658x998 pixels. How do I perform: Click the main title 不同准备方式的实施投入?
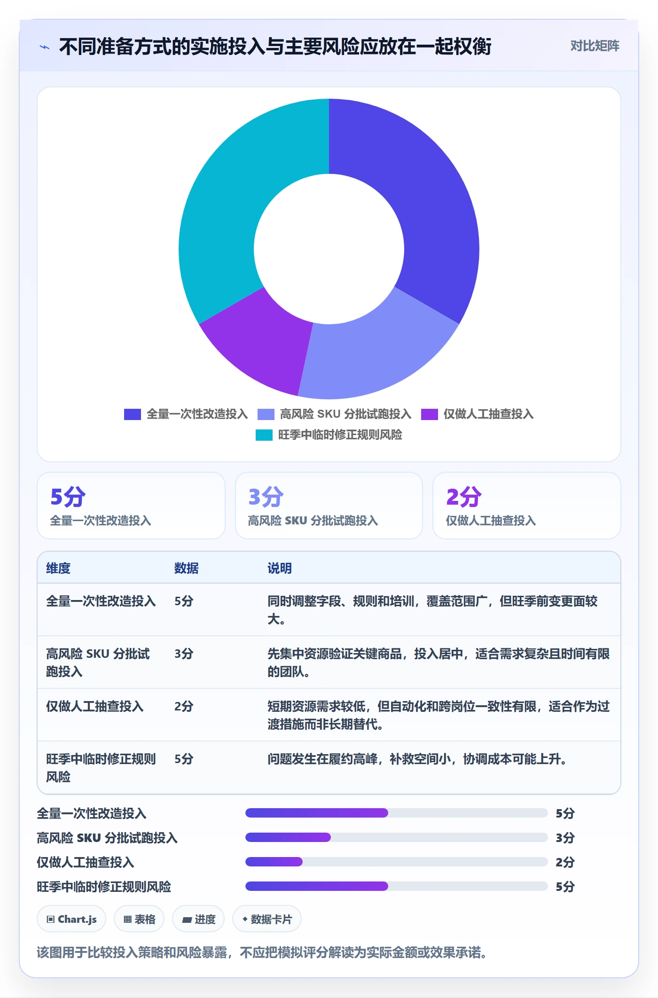pos(275,47)
